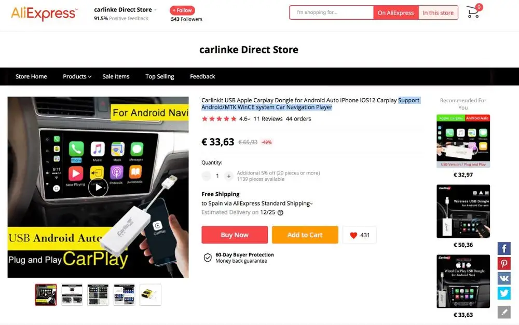Share product via VK icon
The image size is (519, 325).
pos(504,278)
